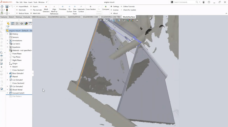
Task: Open the Compare tool
Action: [106, 8]
